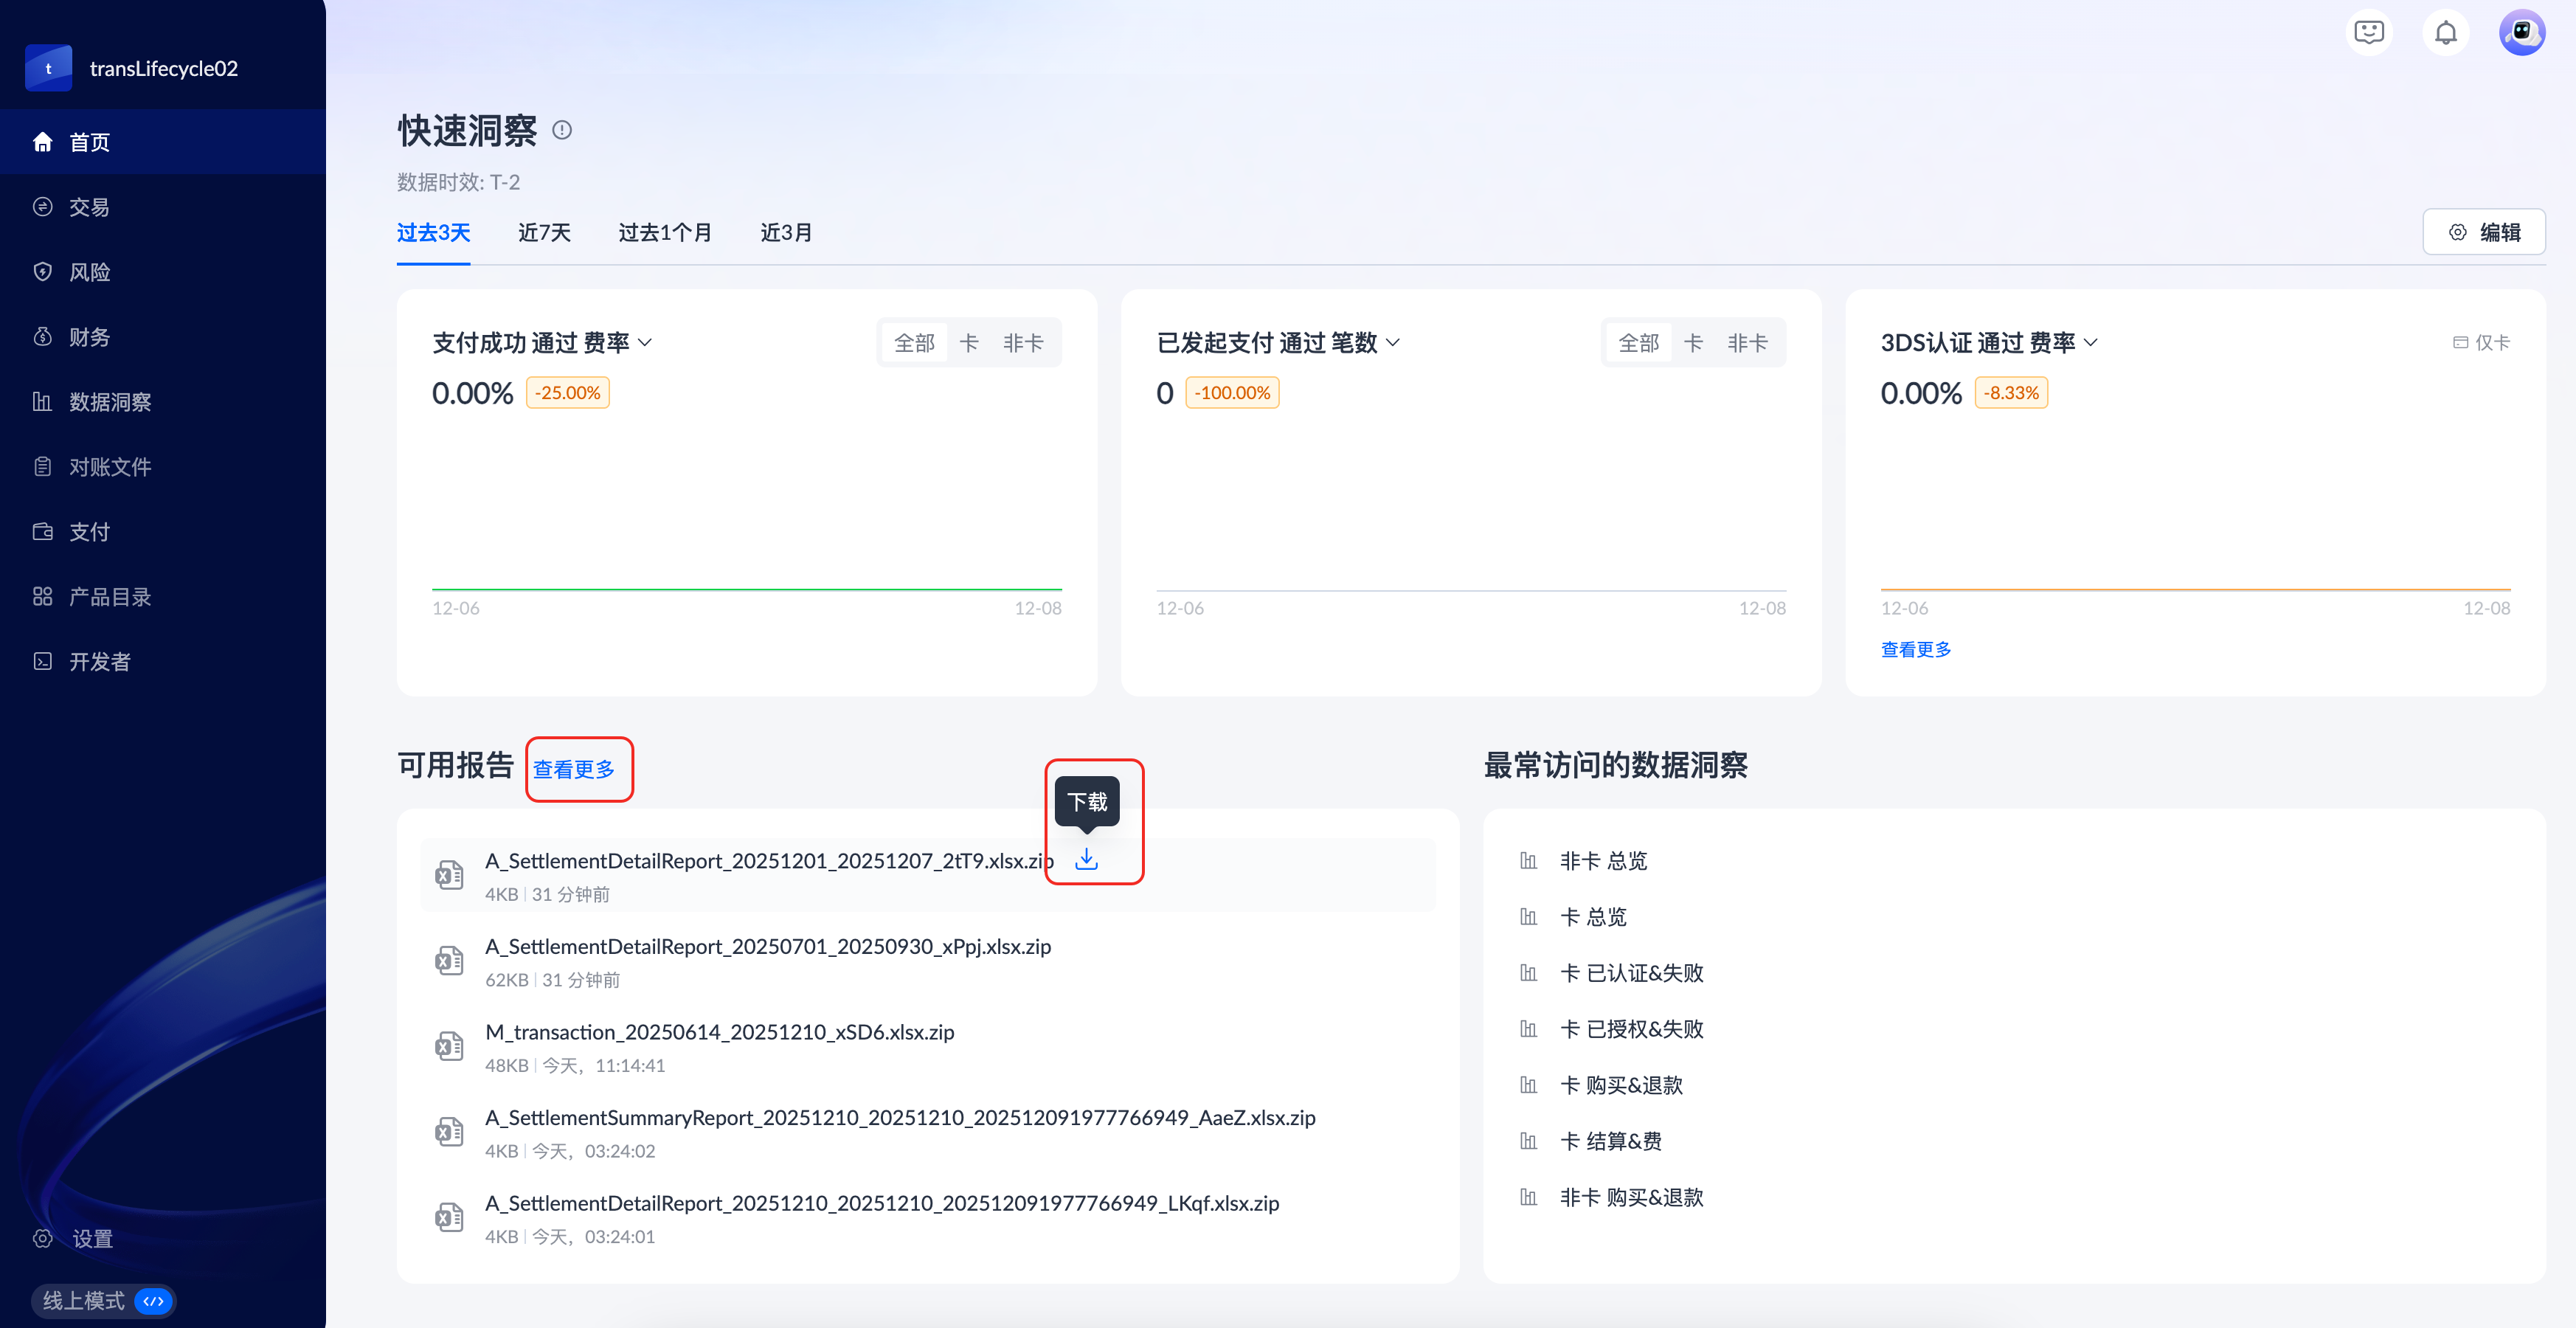The image size is (2576, 1328).
Task: Open 设置 at sidebar bottom
Action: coord(92,1239)
